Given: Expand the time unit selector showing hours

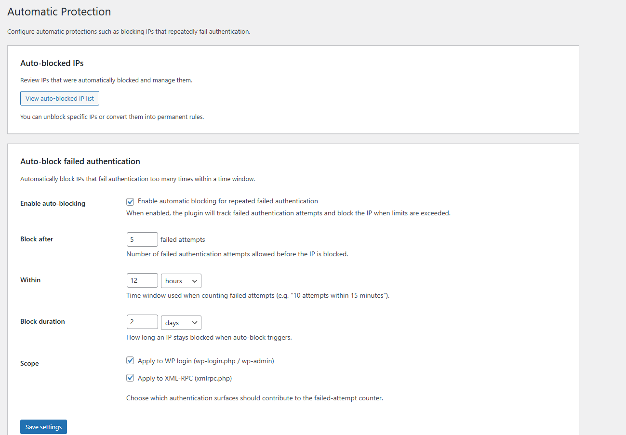Looking at the screenshot, I should coord(181,280).
